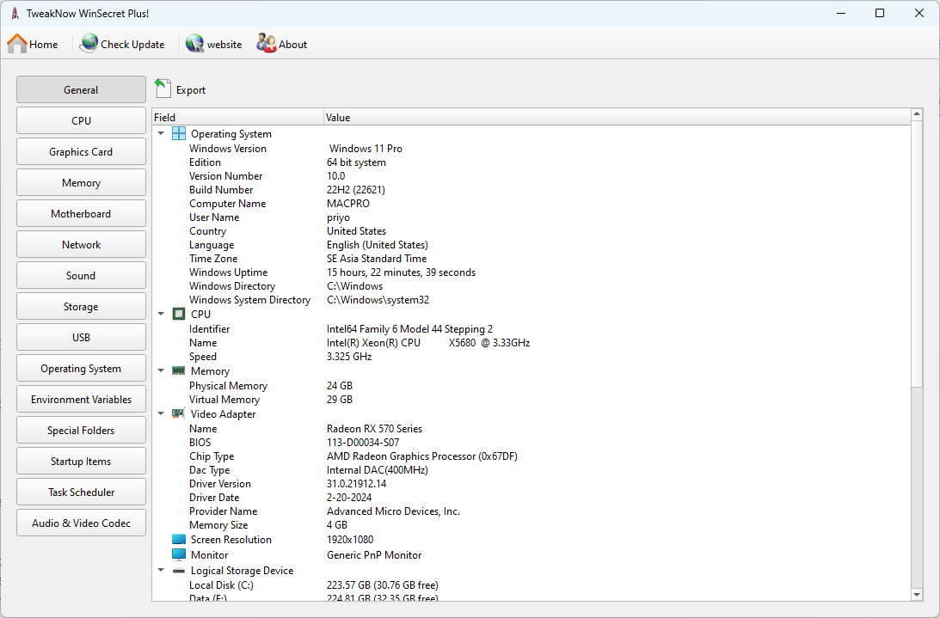The width and height of the screenshot is (940, 618).
Task: Open Audio & Video Codec section
Action: (x=81, y=523)
